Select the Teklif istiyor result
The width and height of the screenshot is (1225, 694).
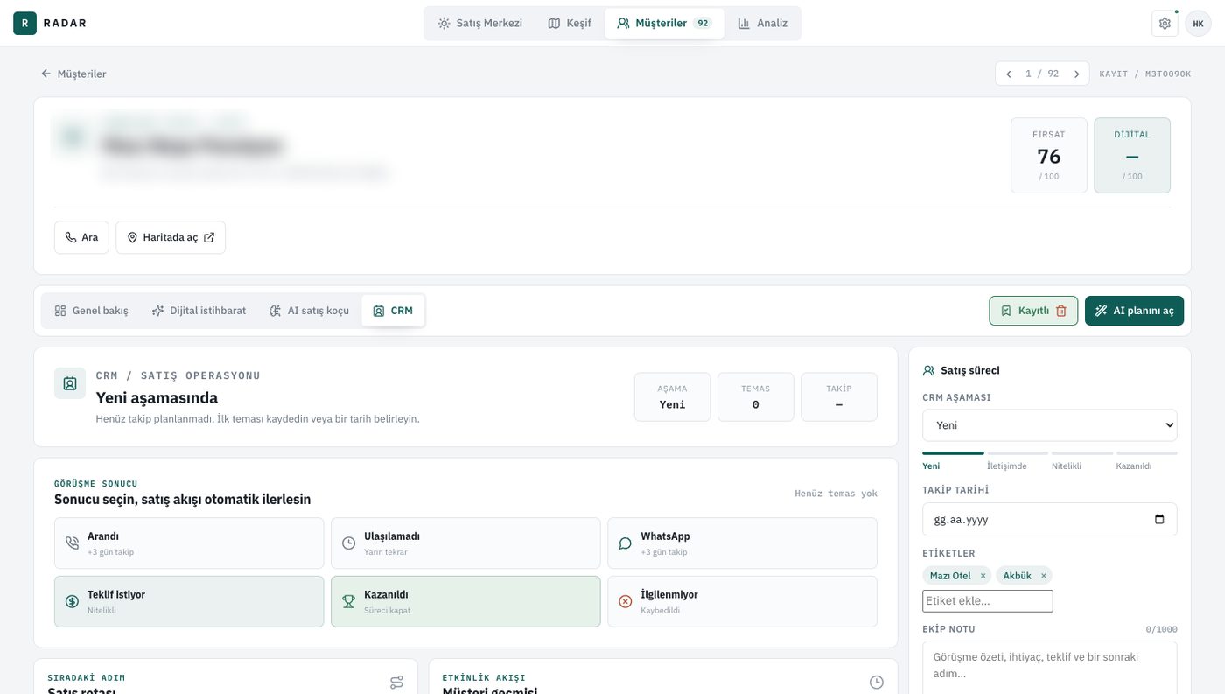click(x=189, y=601)
